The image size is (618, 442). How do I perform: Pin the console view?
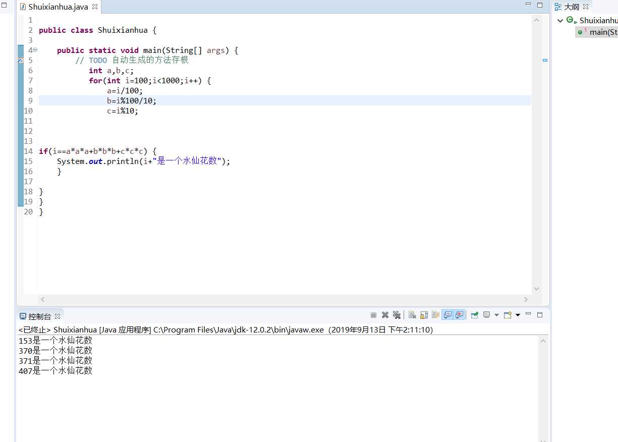click(x=475, y=315)
